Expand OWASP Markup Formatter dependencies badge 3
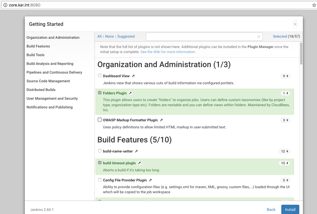The width and height of the screenshot is (317, 214). coord(285,120)
